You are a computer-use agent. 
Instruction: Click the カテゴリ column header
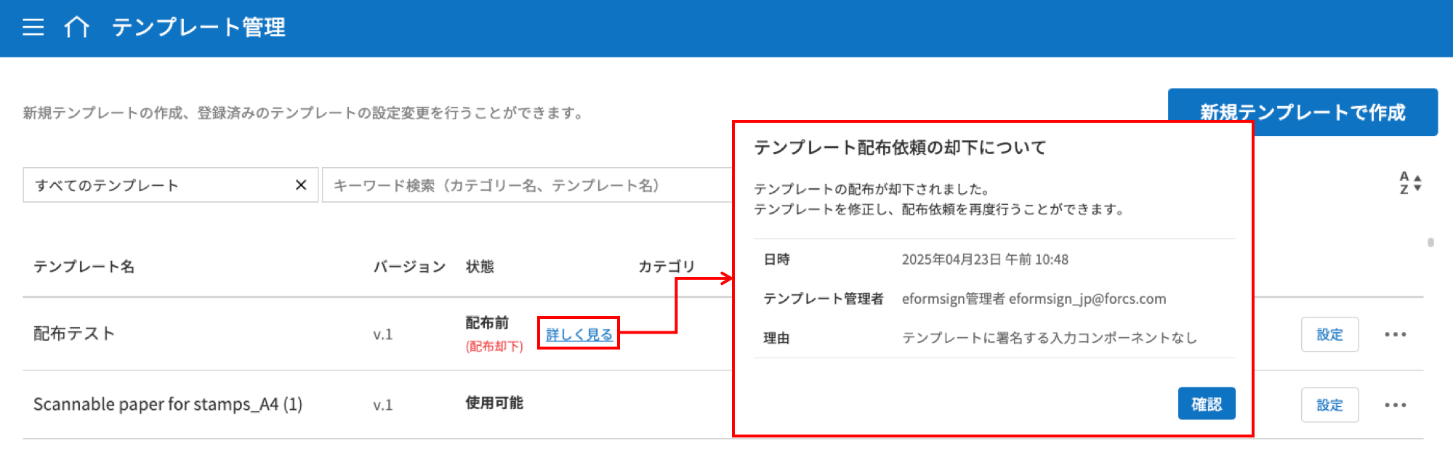pos(666,267)
